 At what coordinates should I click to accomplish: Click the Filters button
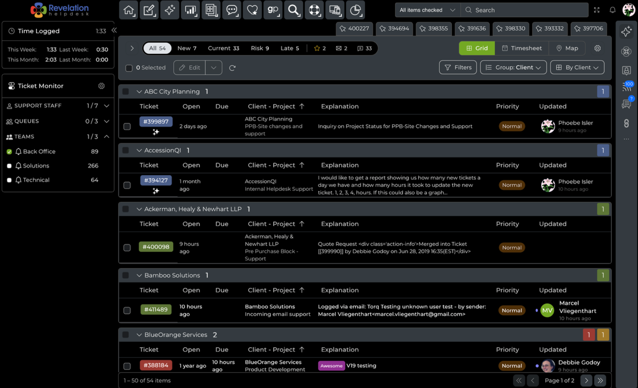coord(458,67)
